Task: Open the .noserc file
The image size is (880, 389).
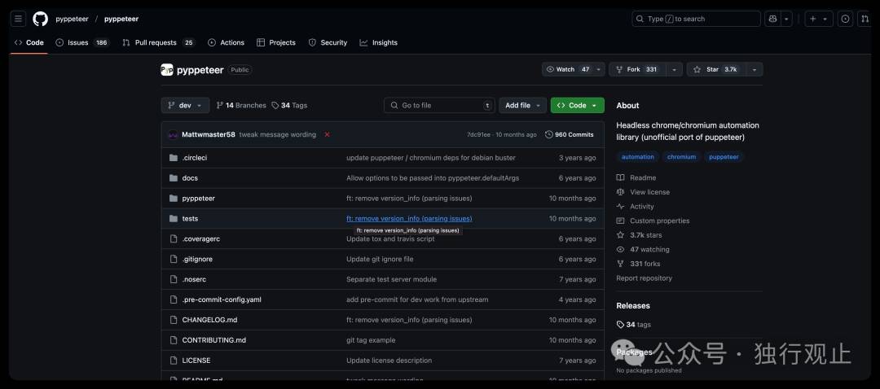Action: [x=194, y=279]
